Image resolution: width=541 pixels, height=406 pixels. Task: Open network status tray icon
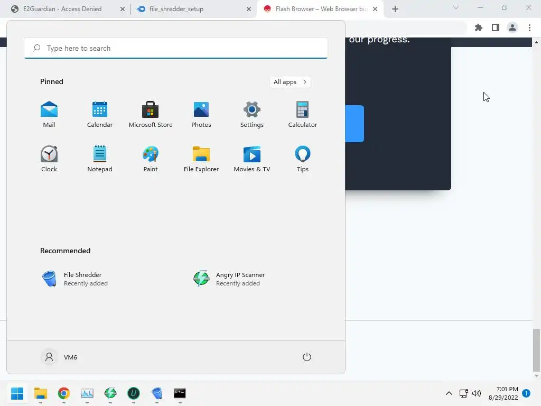463,393
